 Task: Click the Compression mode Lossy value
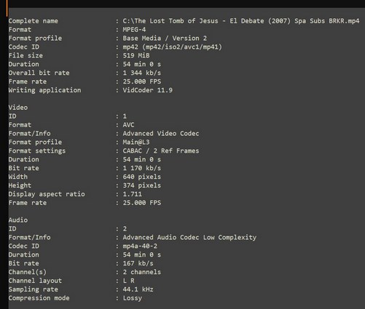(x=132, y=298)
